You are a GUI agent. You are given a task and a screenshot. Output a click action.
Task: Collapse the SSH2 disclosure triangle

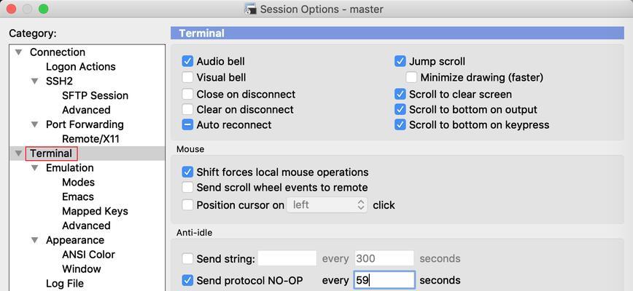(x=35, y=81)
